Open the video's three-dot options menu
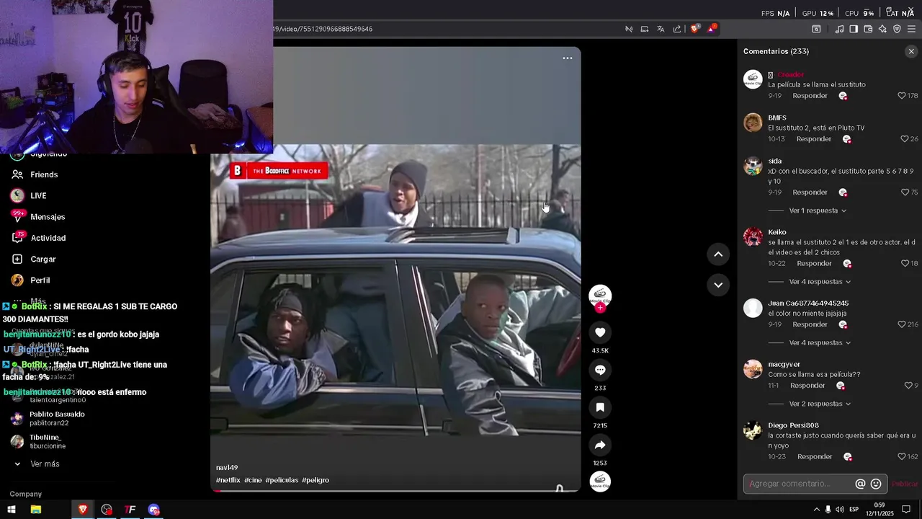Screen dimensions: 922x519 pyautogui.click(x=568, y=58)
